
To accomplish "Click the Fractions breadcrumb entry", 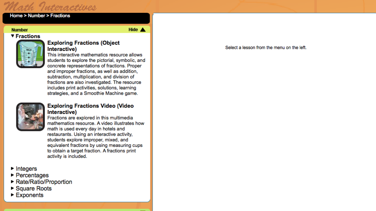I will click(60, 15).
